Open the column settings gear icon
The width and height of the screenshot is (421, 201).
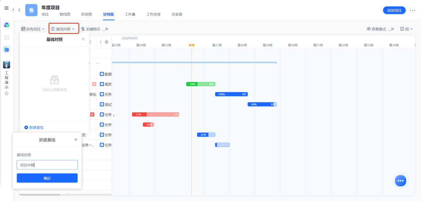tap(107, 42)
